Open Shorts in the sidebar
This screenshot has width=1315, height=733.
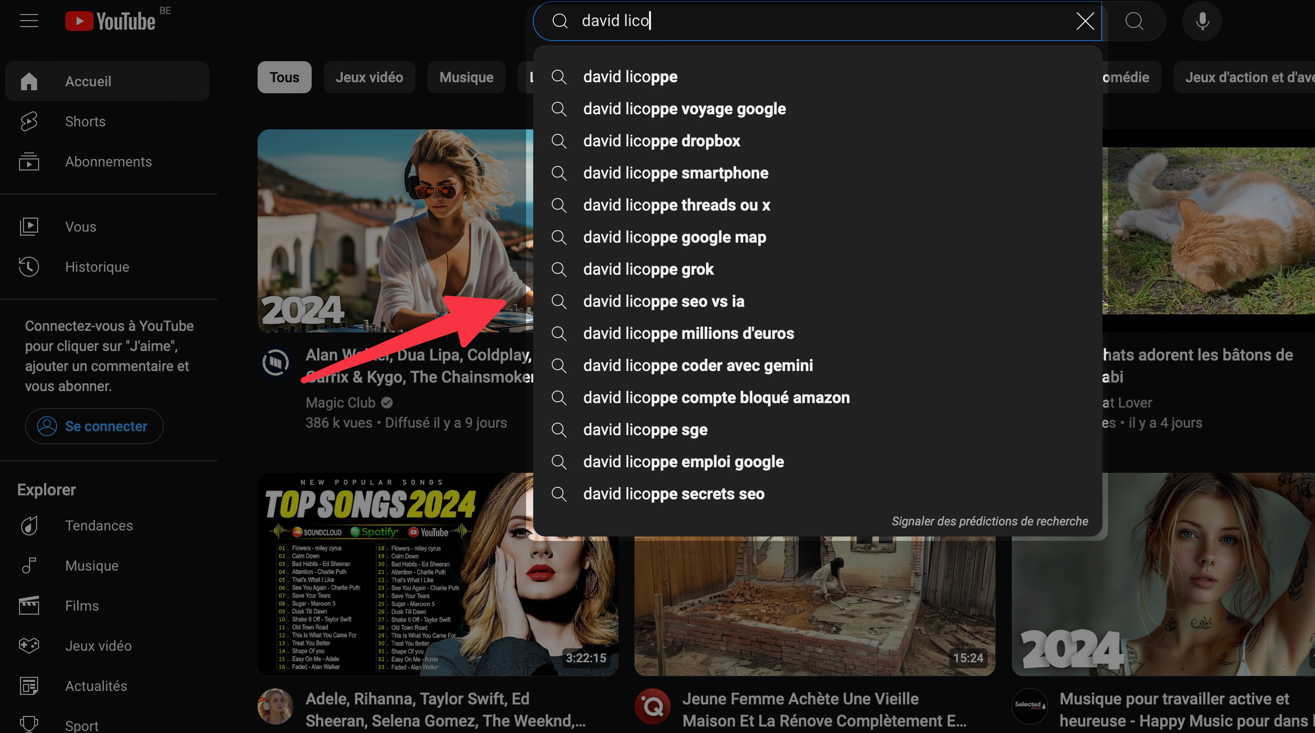point(107,121)
